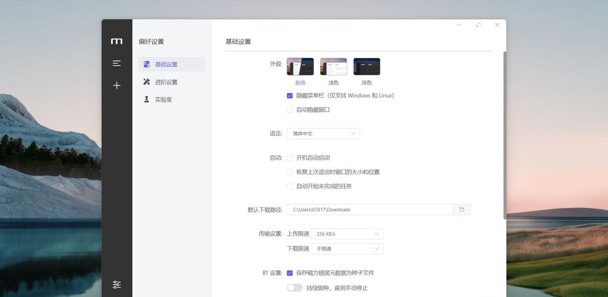Screen dimensions: 608x297
Task: Open the folder picker for download path
Action: pyautogui.click(x=461, y=209)
